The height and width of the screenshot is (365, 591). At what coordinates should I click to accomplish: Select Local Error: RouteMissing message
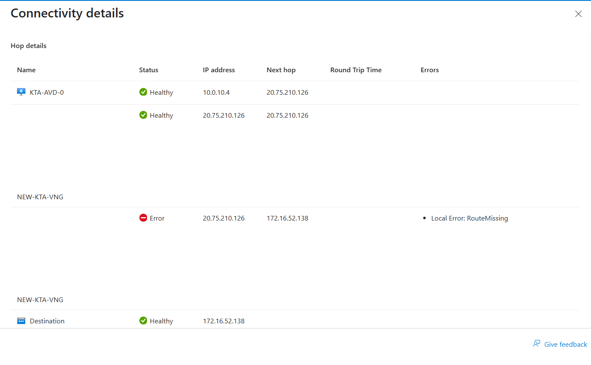pyautogui.click(x=469, y=218)
